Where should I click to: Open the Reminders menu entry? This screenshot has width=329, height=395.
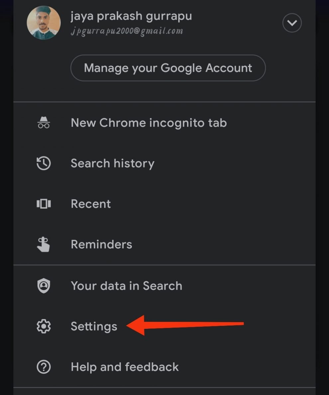(x=101, y=244)
